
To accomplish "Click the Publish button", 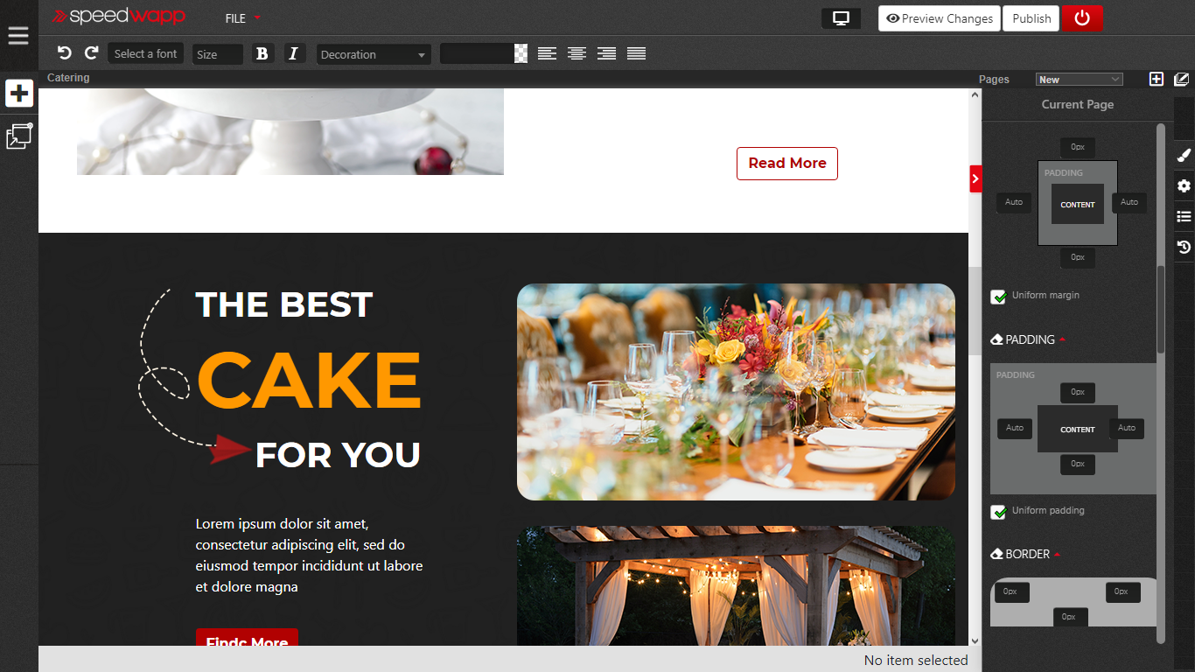I will 1031,17.
